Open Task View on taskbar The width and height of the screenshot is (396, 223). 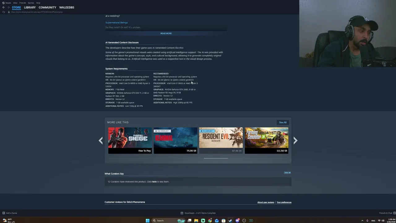[189, 221]
